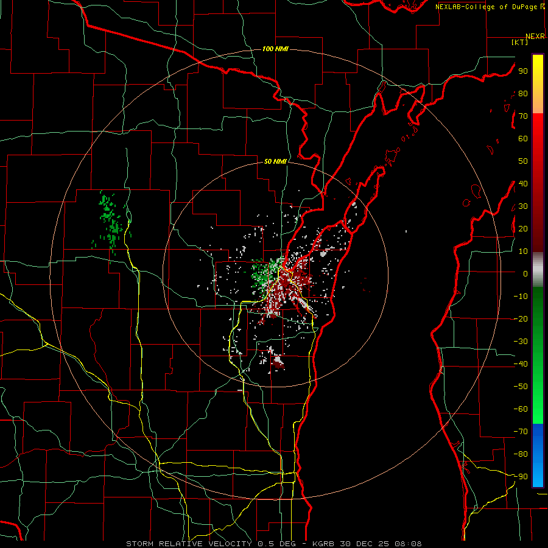Click the 60 value on the velocity scale
548x548 pixels.
pyautogui.click(x=523, y=138)
